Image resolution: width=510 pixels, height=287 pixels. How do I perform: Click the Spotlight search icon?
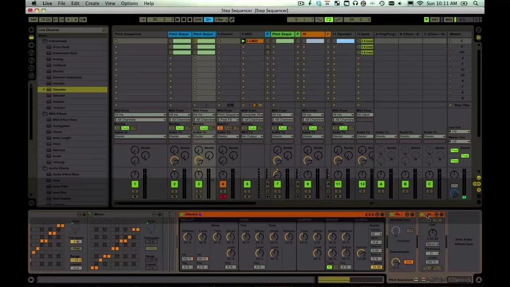tap(476, 4)
